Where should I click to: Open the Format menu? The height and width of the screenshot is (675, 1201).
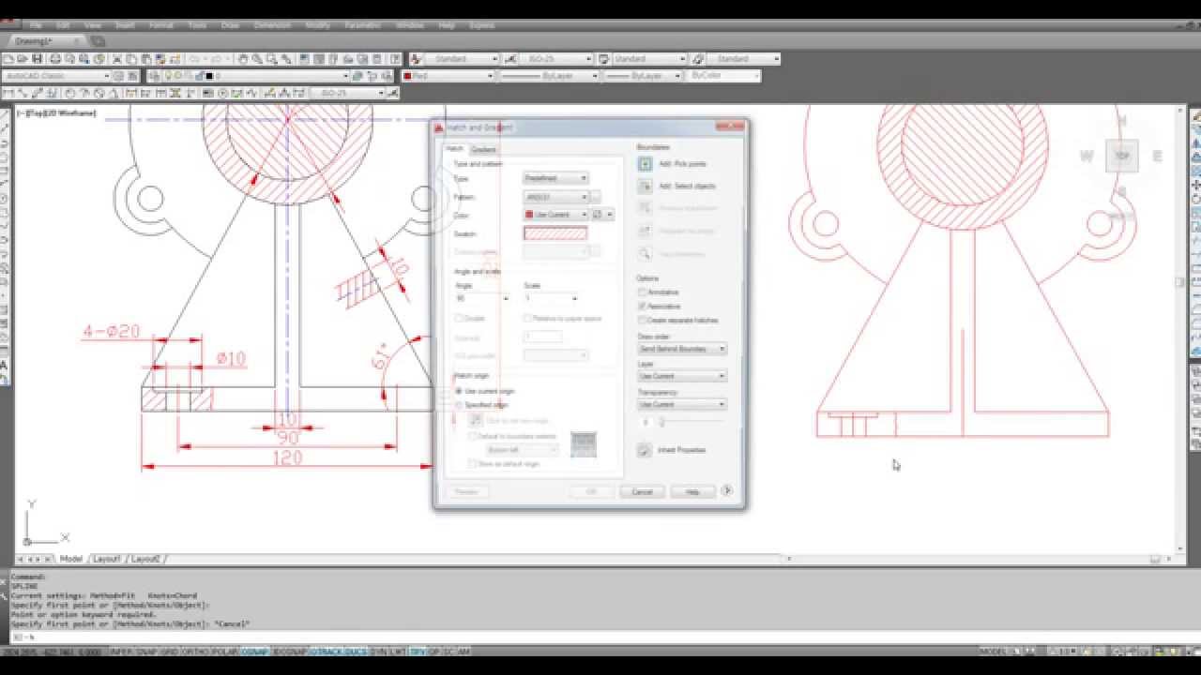coord(161,25)
